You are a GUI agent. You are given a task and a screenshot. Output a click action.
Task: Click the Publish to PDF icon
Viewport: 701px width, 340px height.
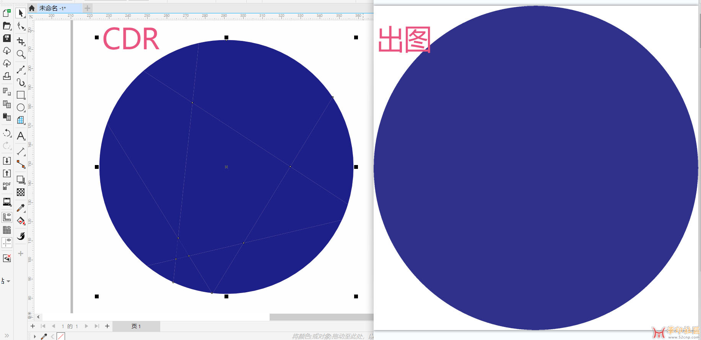(x=7, y=186)
